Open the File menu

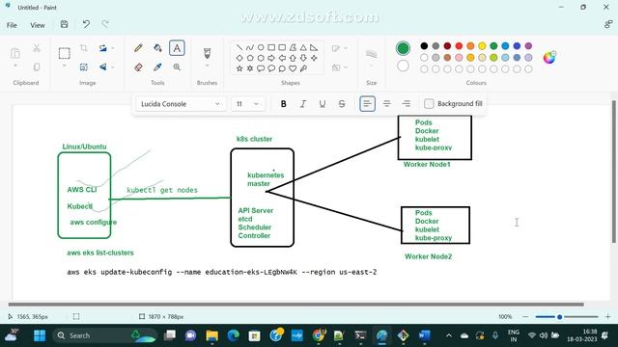(x=12, y=25)
